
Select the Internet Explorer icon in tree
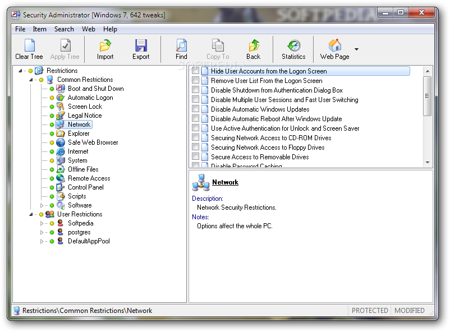click(x=61, y=151)
